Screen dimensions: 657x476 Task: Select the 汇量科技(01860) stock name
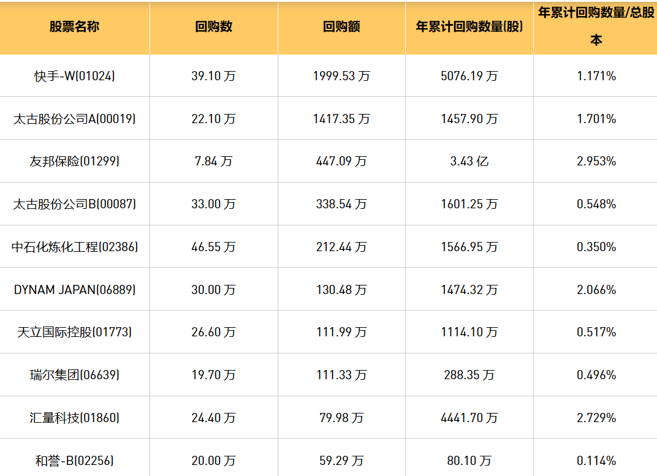click(x=75, y=418)
